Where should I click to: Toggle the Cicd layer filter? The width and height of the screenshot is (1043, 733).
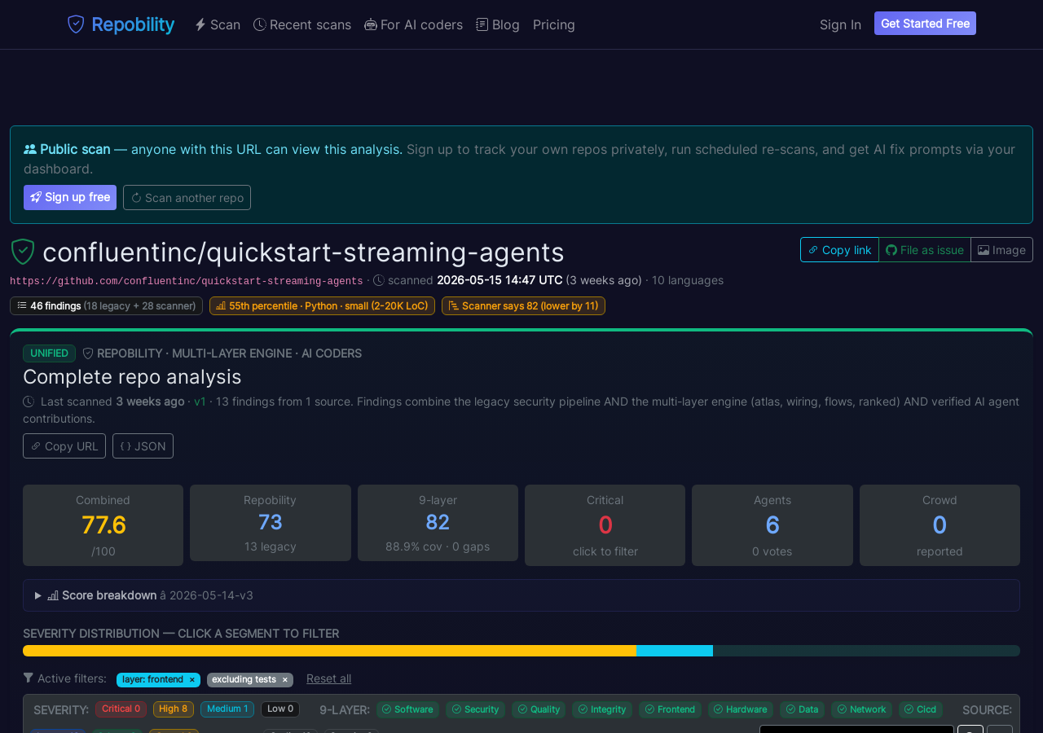(x=921, y=710)
